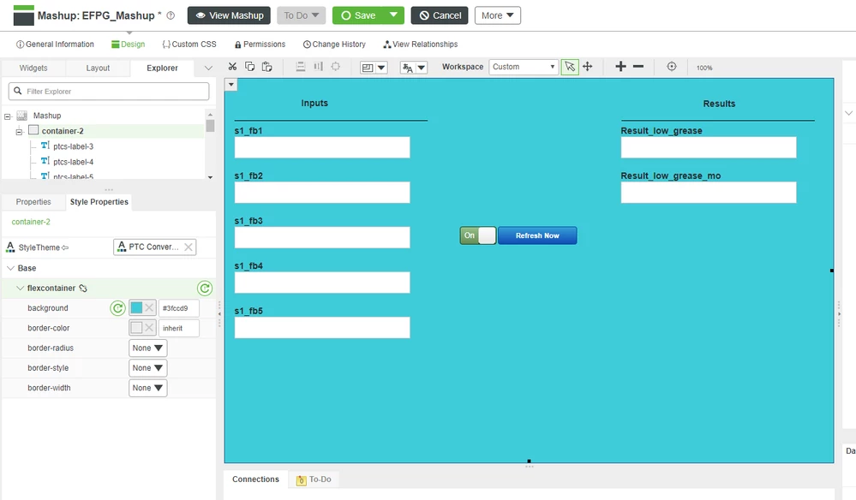
Task: Open the More menu
Action: 497,15
